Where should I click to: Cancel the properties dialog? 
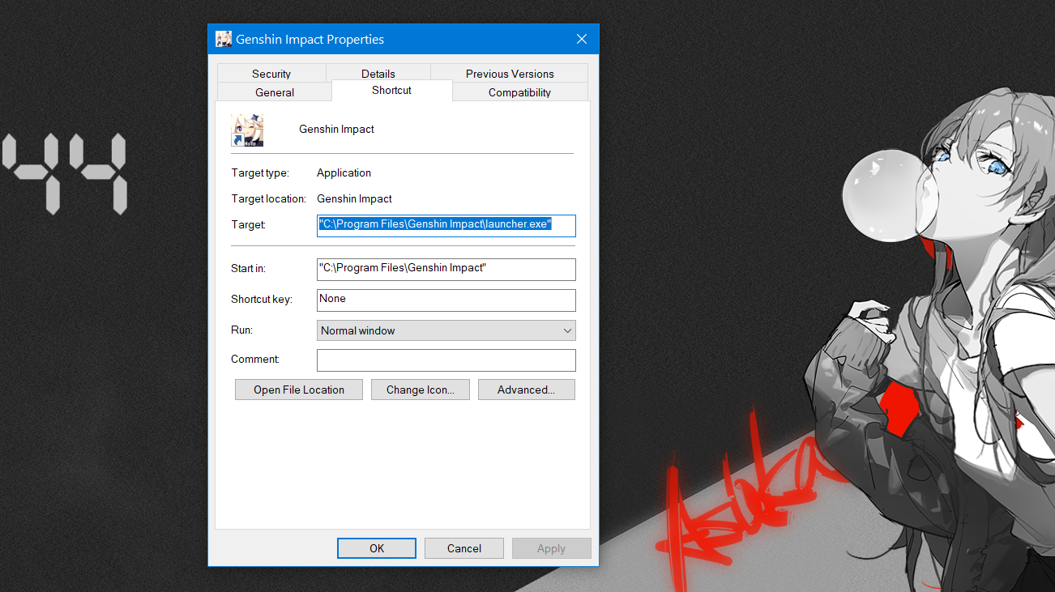tap(464, 548)
